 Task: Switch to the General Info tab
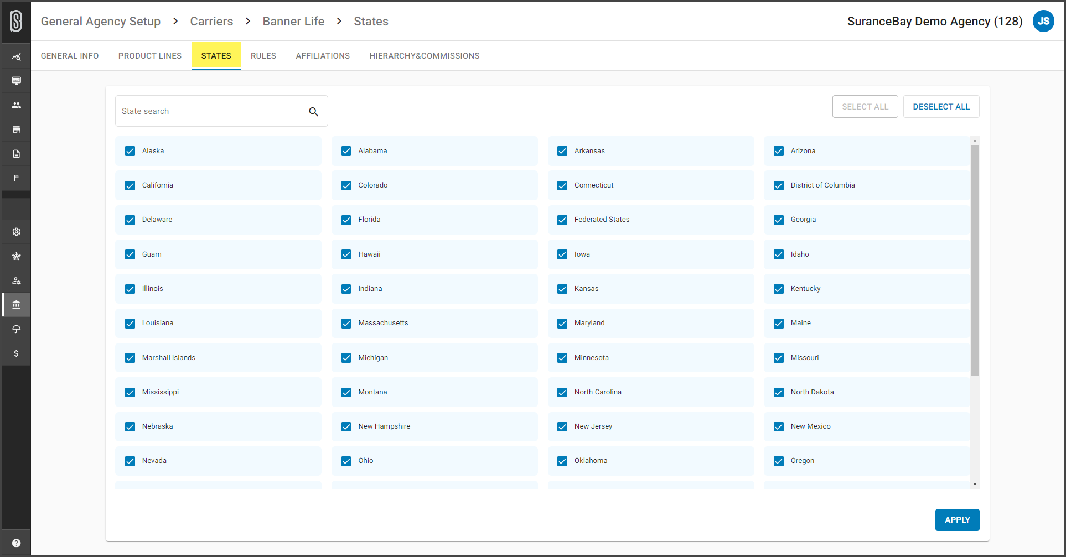tap(70, 56)
